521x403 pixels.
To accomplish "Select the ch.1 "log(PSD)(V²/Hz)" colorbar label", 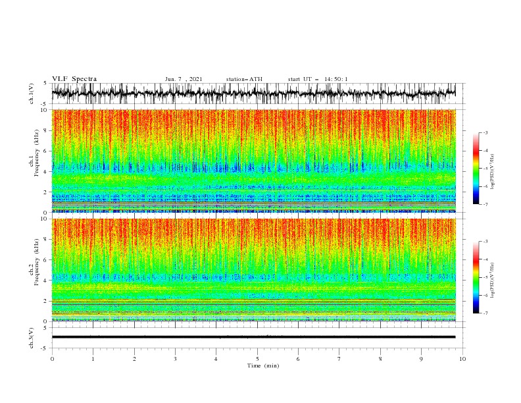I will click(x=493, y=172).
